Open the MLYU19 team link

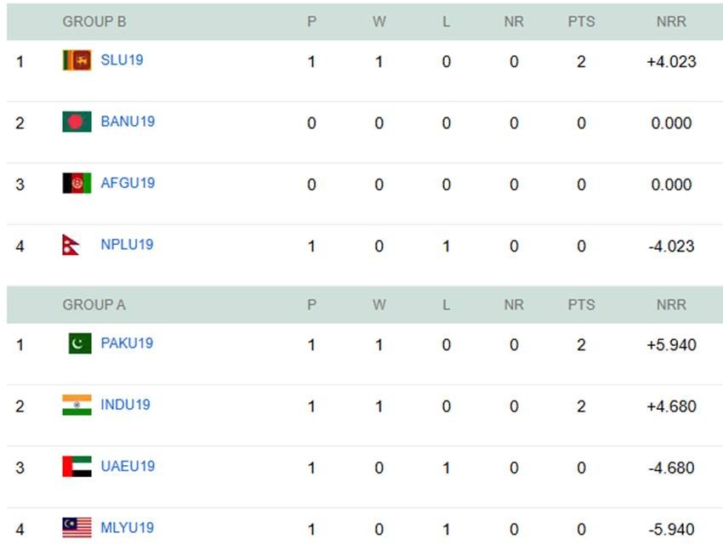point(127,528)
